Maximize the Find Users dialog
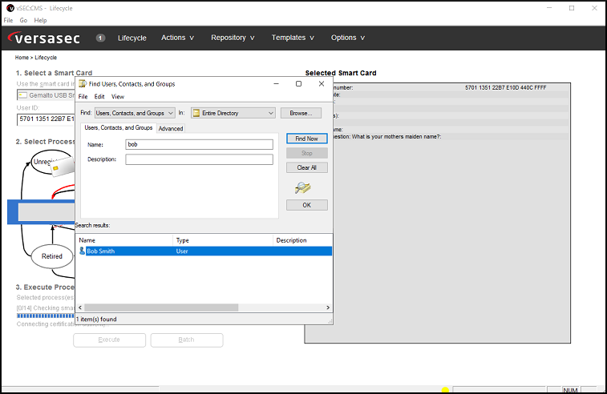Viewport: 607px width, 394px height. click(x=298, y=84)
